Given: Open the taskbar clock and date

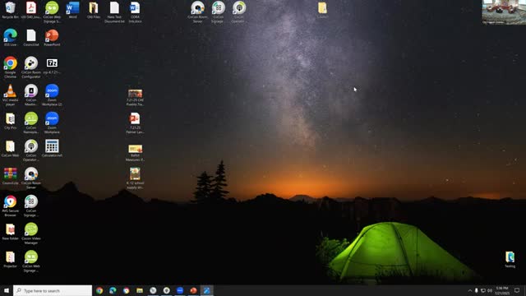Looking at the screenshot, I should pyautogui.click(x=502, y=290).
